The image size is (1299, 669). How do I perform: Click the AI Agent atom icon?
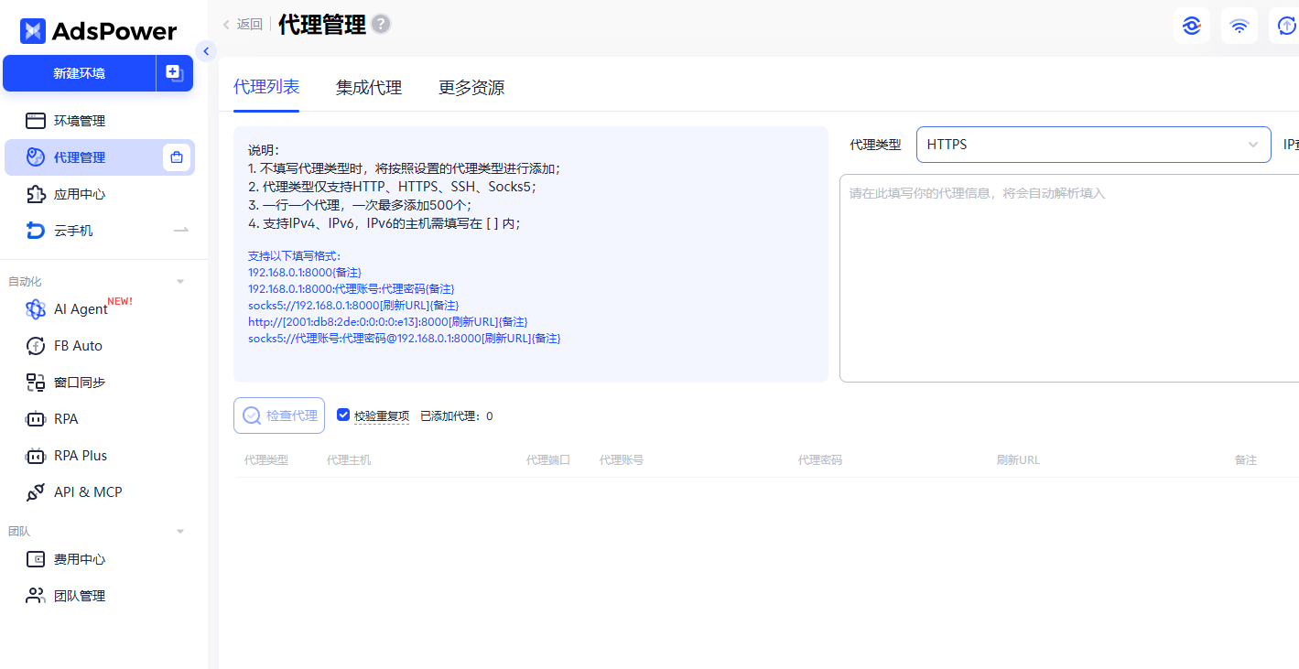(36, 309)
